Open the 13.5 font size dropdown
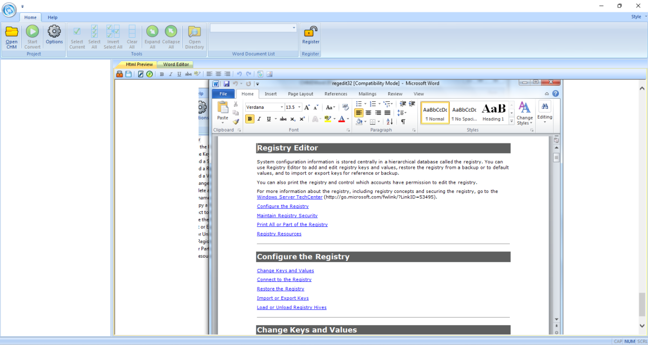The height and width of the screenshot is (345, 648). (300, 107)
